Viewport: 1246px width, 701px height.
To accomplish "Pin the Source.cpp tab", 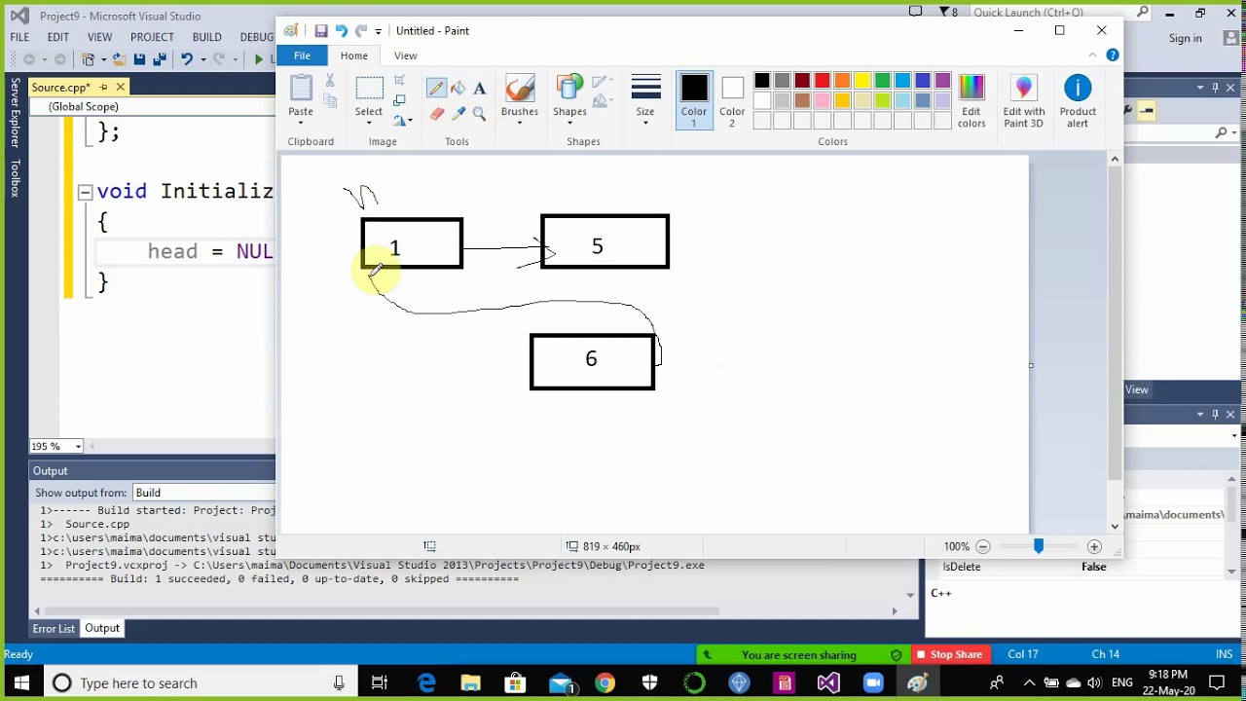I will point(103,88).
